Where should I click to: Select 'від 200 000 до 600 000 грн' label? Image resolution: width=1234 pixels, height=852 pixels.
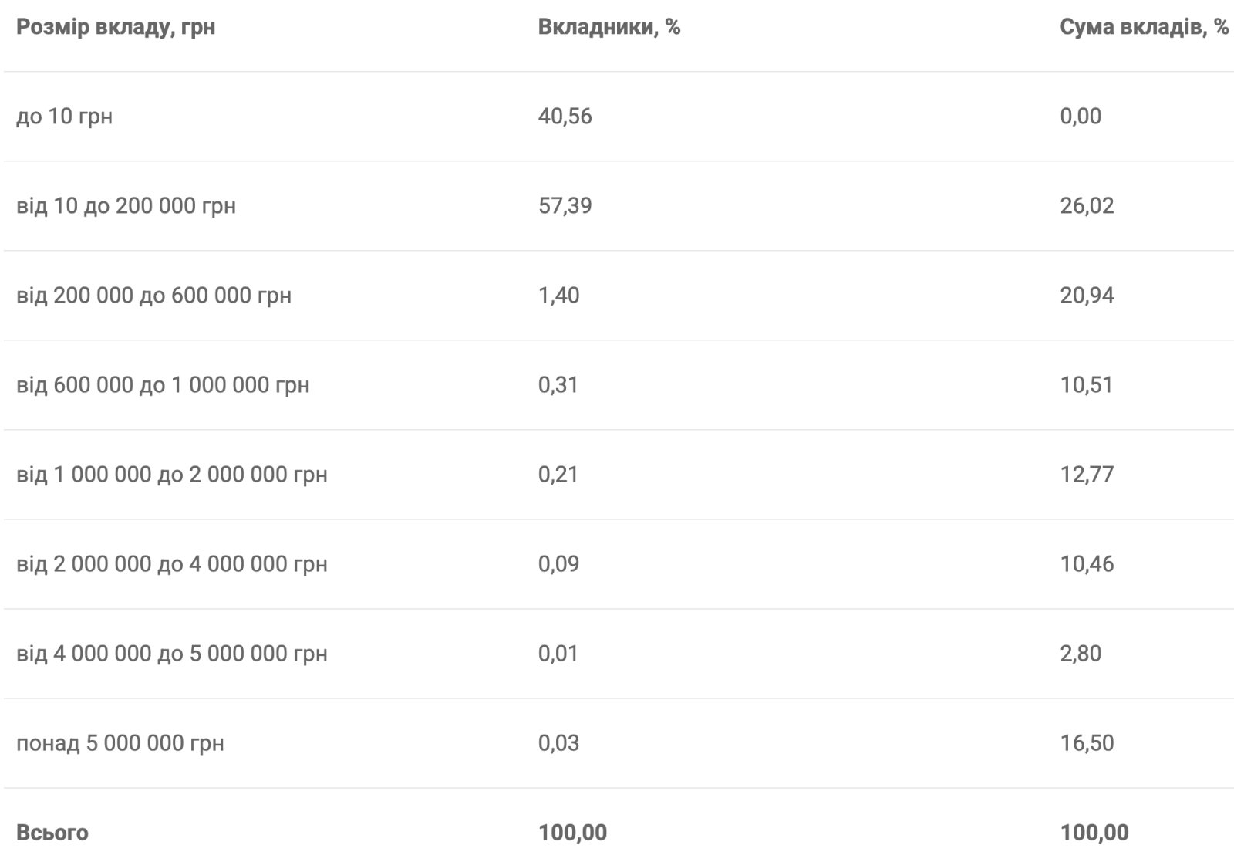pos(153,296)
